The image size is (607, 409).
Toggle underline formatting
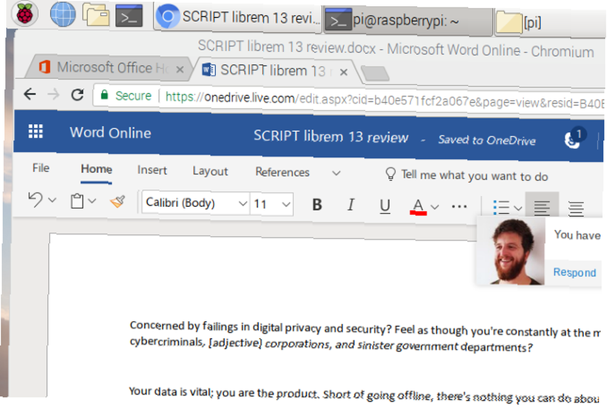(x=385, y=206)
